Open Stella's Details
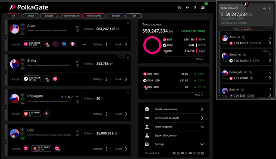Viewport: 276px width, 159px height. click(x=121, y=79)
